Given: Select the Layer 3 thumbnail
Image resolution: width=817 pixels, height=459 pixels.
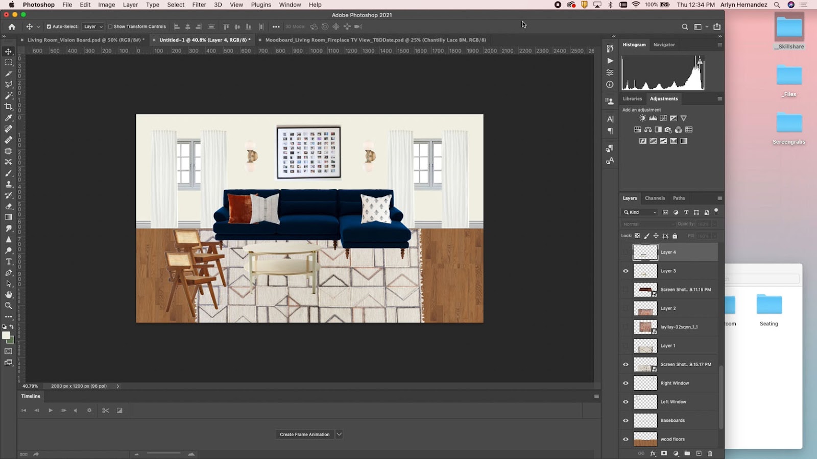Looking at the screenshot, I should pyautogui.click(x=645, y=271).
